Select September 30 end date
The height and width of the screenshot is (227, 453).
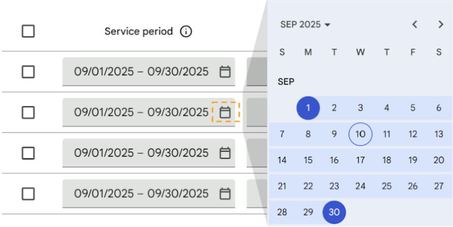click(x=334, y=212)
